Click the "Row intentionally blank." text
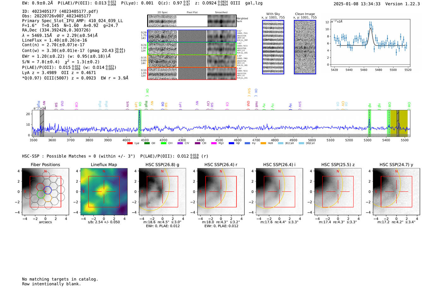 tap(51, 284)
